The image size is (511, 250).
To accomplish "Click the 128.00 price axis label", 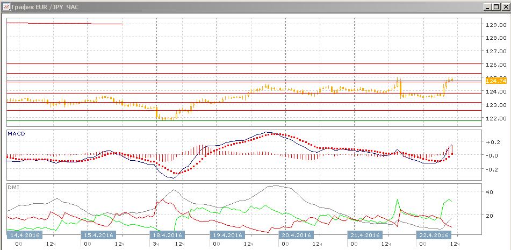I will (x=496, y=38).
